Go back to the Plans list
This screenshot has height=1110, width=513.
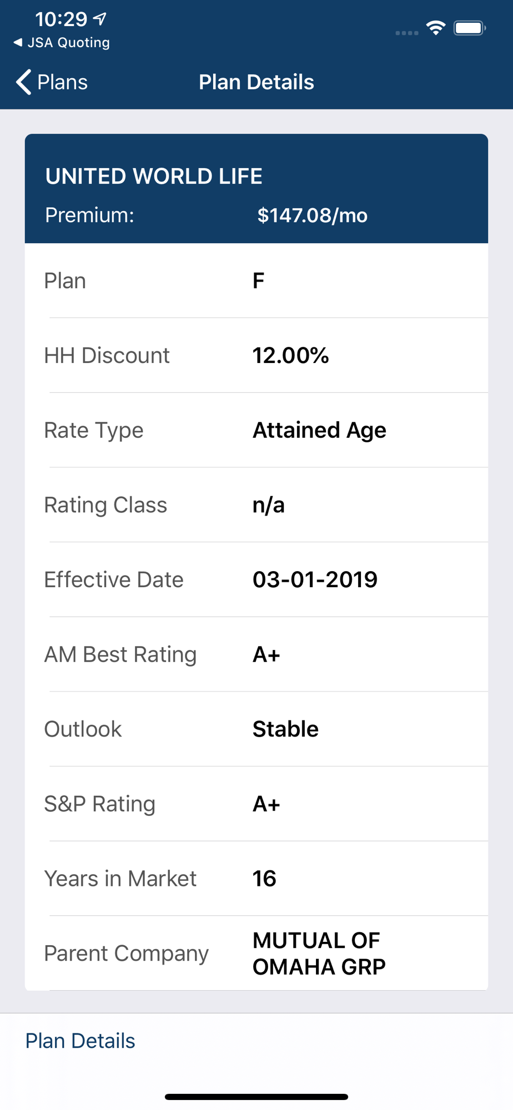(x=52, y=82)
